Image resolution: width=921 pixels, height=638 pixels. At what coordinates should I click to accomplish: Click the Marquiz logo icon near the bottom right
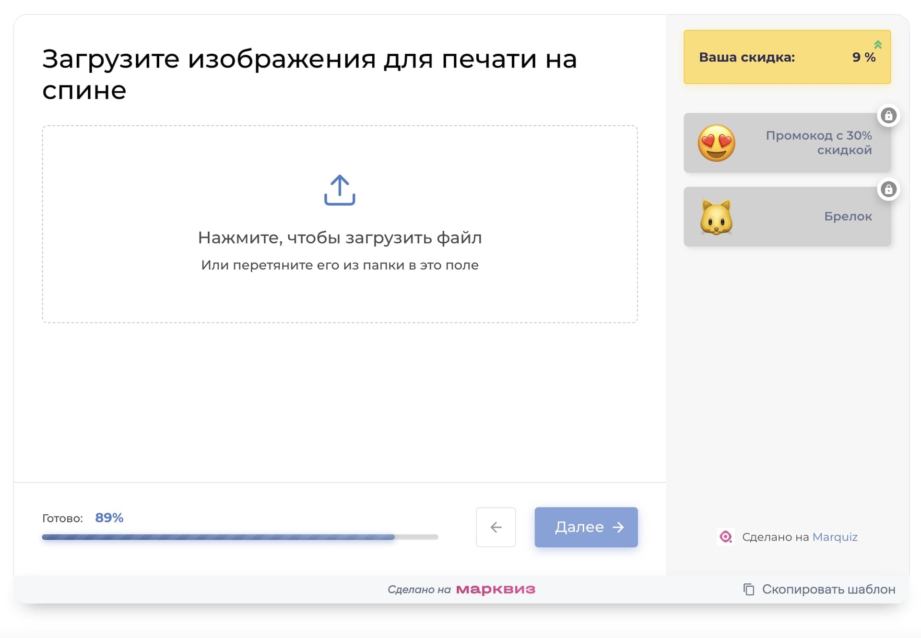725,537
